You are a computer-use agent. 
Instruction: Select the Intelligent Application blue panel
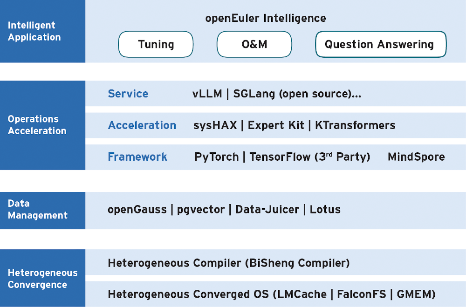click(42, 31)
